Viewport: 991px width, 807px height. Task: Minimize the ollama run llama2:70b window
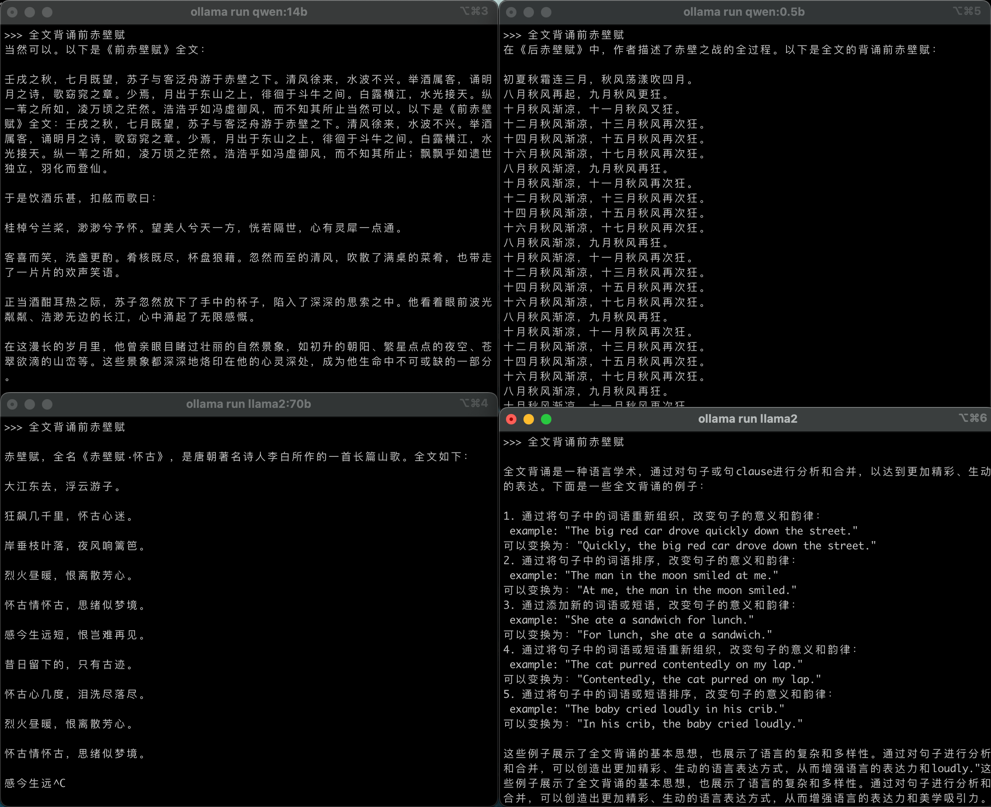[x=30, y=404]
